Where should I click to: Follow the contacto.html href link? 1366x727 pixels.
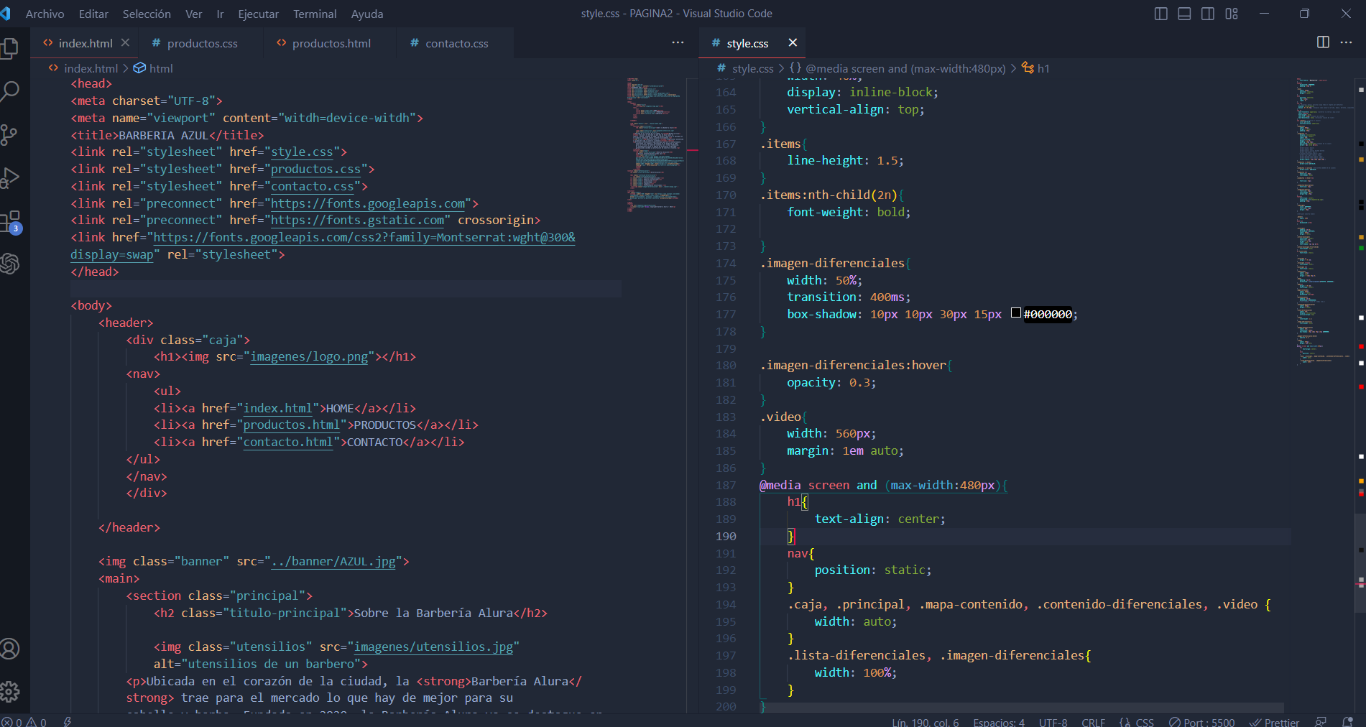coord(288,442)
